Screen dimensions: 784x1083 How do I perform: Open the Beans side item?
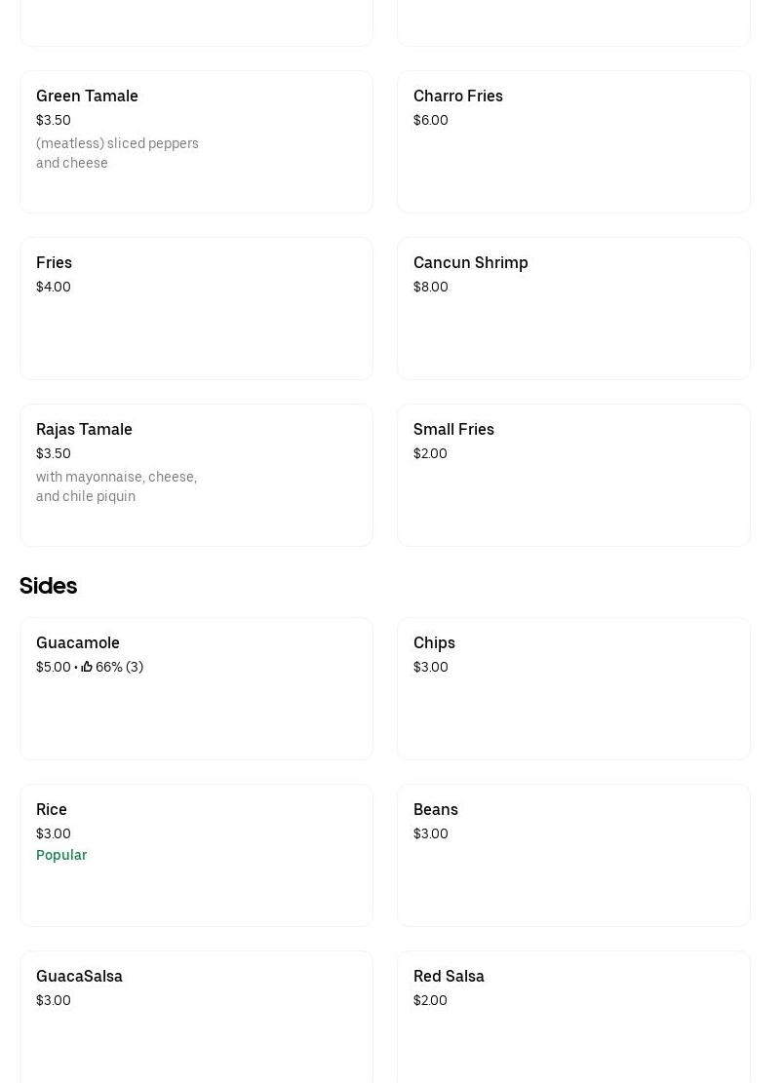[x=572, y=855]
